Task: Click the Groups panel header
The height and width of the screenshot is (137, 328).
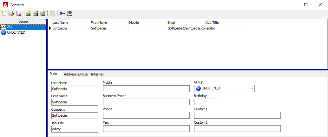Action: (23, 22)
